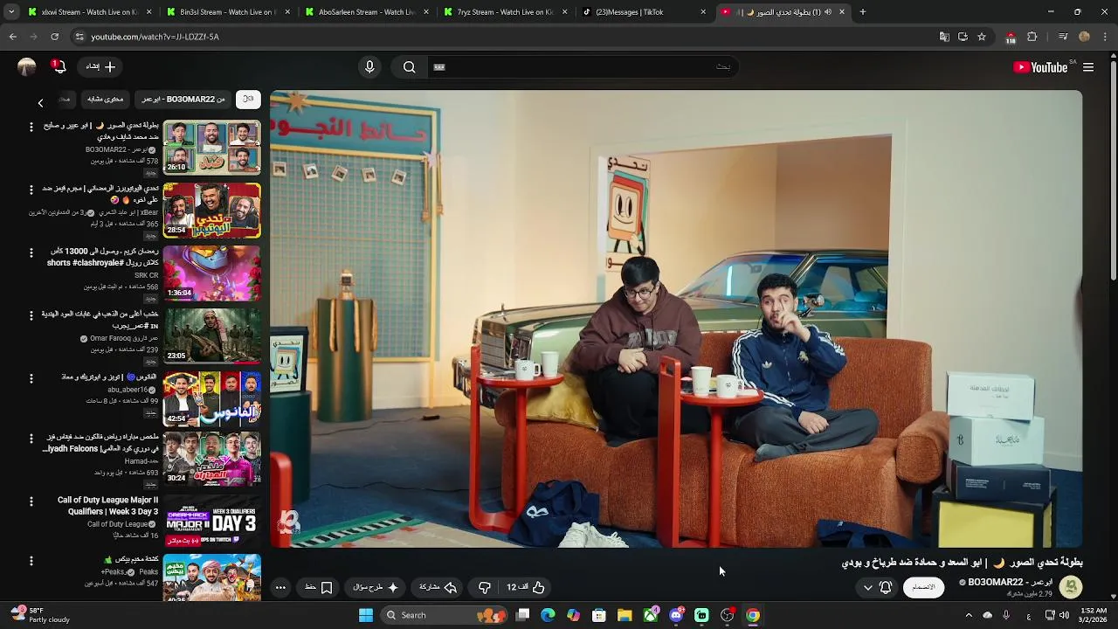Screen dimensions: 1118x629
Task: Toggle channel notification bell for BO3OMAR22
Action: click(886, 587)
